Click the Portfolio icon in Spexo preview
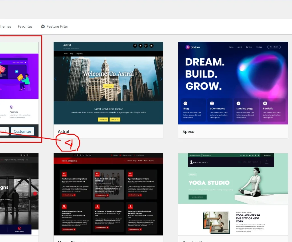This screenshot has width=292, height=242. (x=265, y=103)
